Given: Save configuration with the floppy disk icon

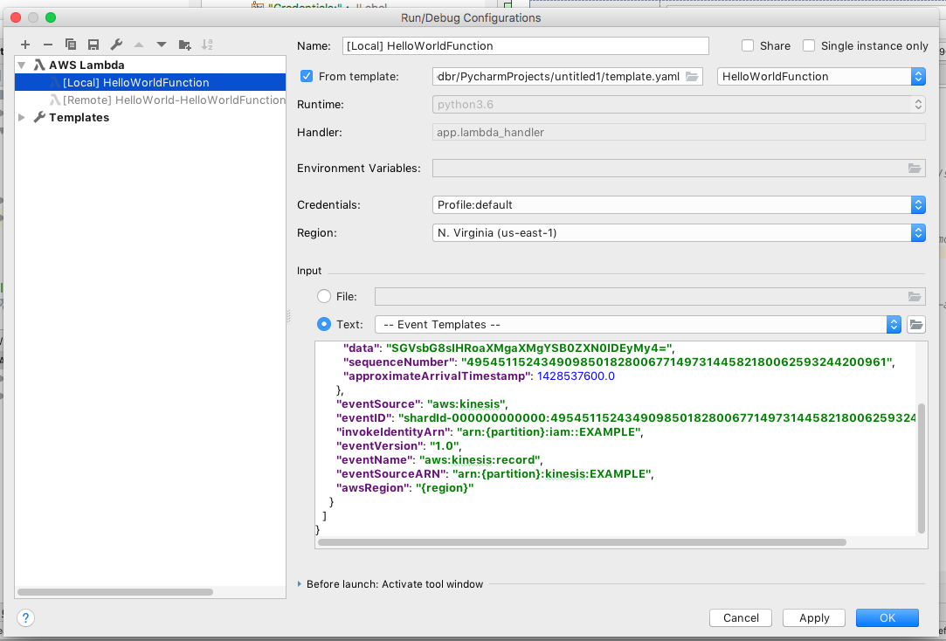Looking at the screenshot, I should click(93, 45).
